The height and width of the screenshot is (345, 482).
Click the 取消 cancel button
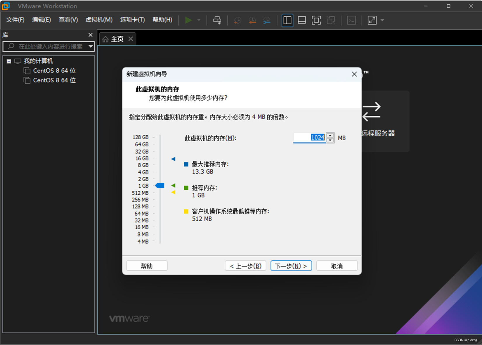pos(337,266)
